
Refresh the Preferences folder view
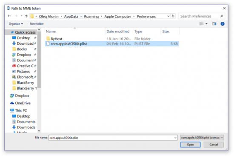173,16
